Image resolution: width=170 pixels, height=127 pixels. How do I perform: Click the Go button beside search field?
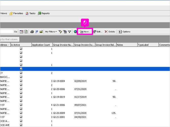[x=16, y=32]
